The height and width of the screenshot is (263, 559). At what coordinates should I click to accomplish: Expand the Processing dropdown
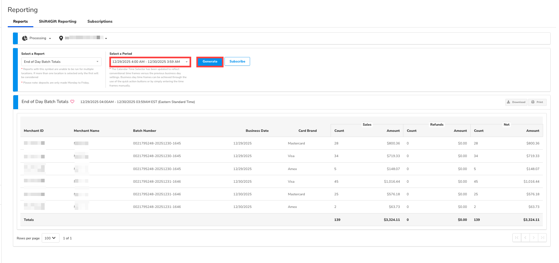tap(50, 39)
